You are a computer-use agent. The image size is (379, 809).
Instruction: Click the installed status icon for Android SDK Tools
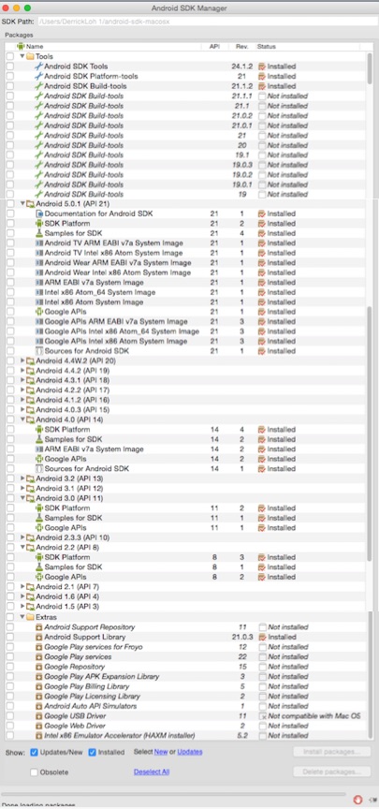[262, 66]
